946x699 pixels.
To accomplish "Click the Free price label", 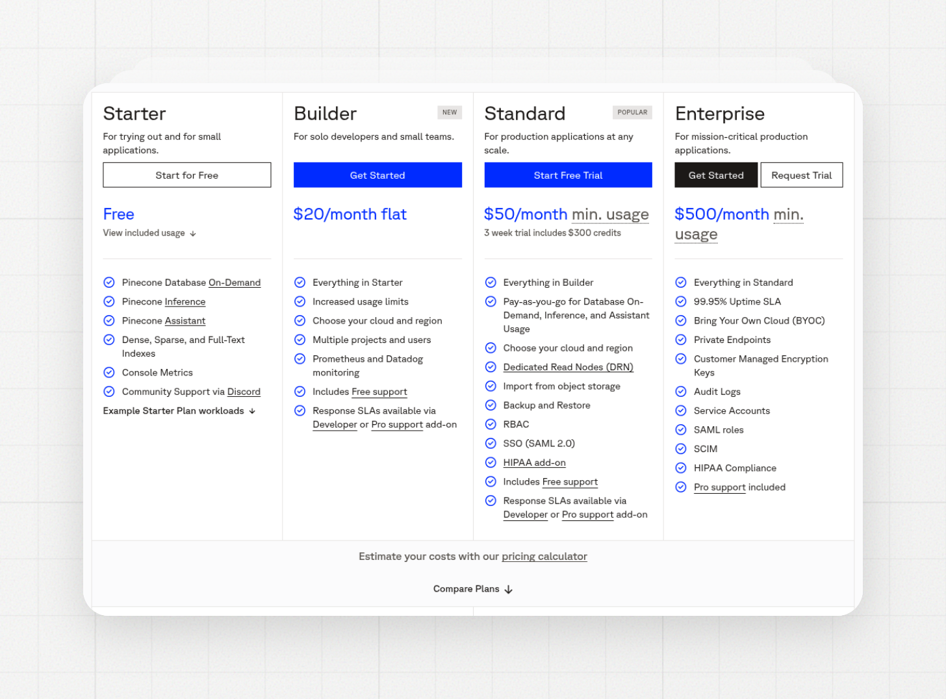I will point(119,214).
